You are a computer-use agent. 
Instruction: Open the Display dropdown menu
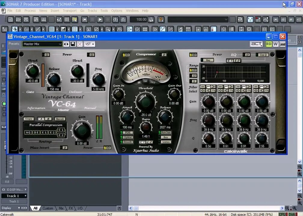point(11,208)
